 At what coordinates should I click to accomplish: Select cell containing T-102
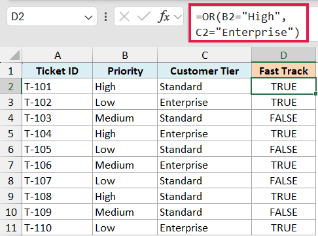[x=58, y=102]
